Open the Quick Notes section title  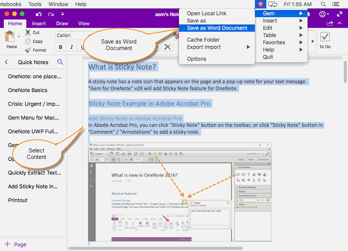pyautogui.click(x=33, y=62)
